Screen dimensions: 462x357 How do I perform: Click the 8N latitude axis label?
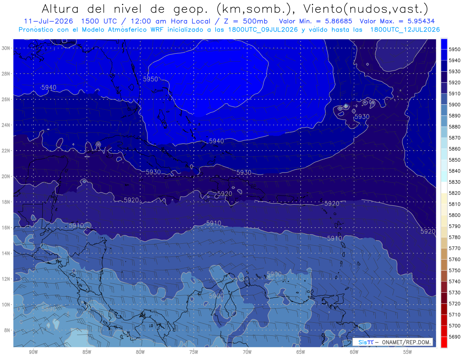[7, 330]
